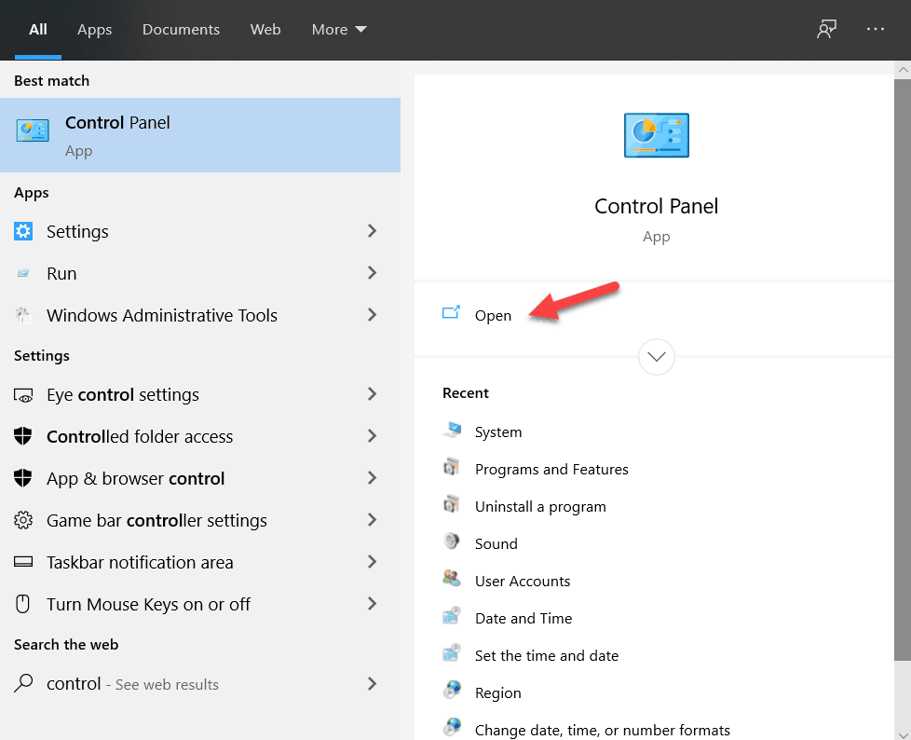Click the gear icon beside Game bar controller settings
The height and width of the screenshot is (740, 911).
tap(23, 520)
